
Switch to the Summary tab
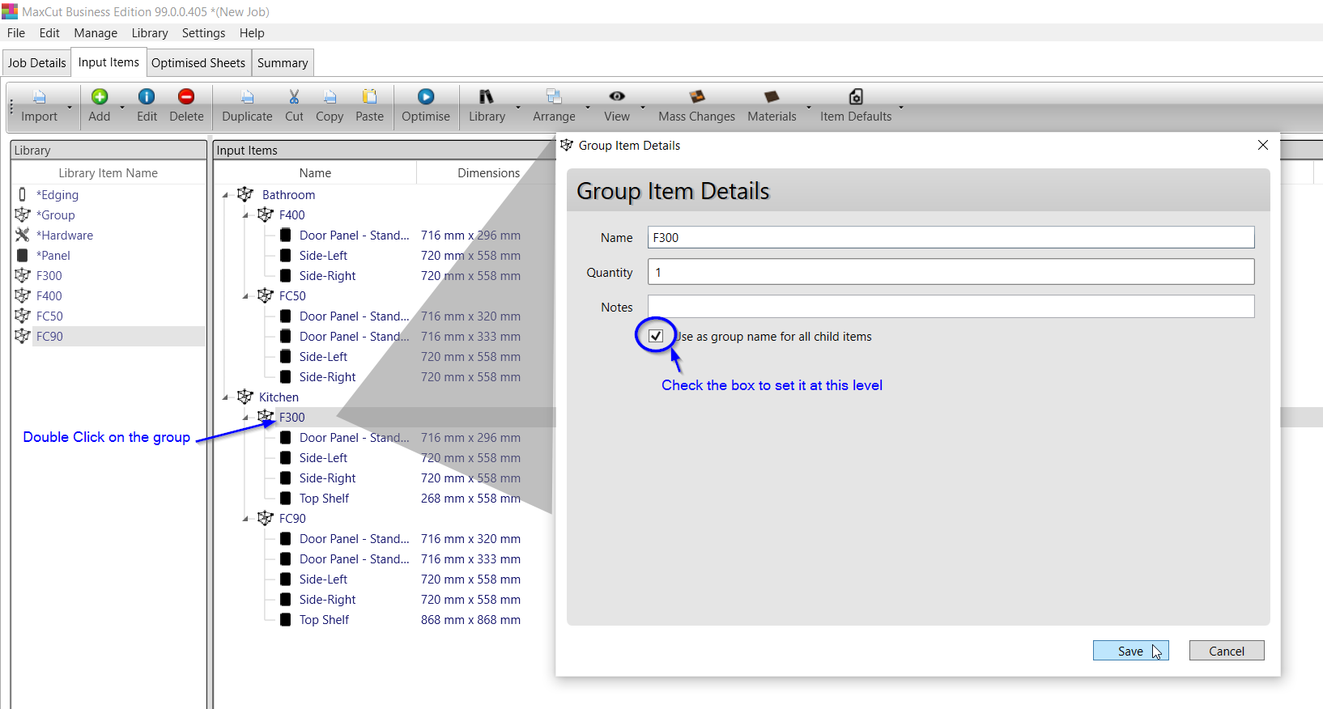pyautogui.click(x=283, y=63)
